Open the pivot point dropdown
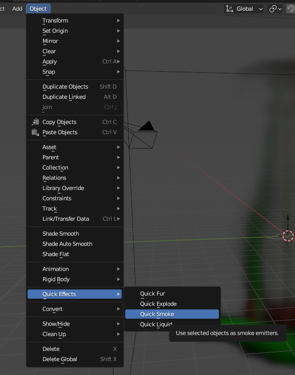 [275, 9]
